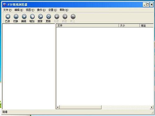Image resolution: width=155 pixels, height=116 pixels.
Task: Open the 文件(F) menu
Action: coord(7,10)
